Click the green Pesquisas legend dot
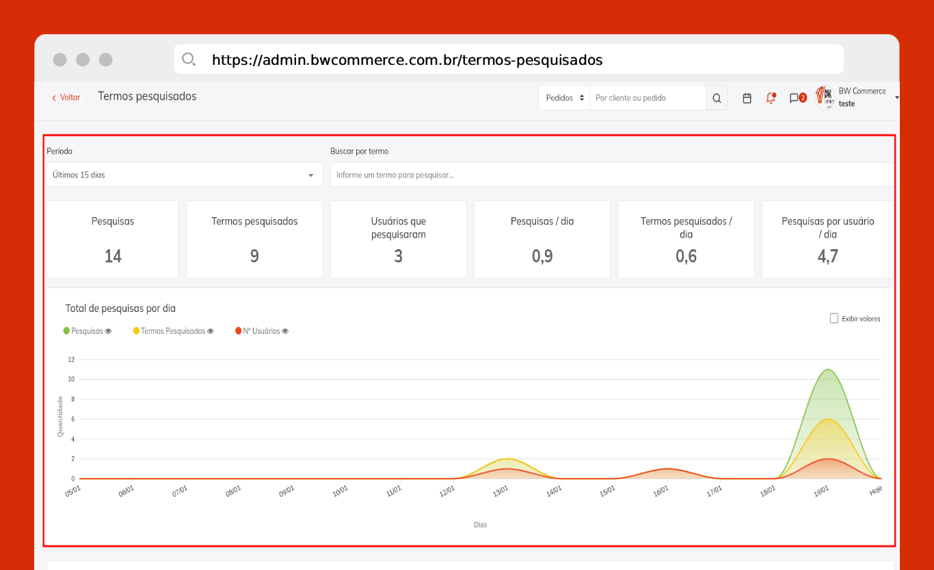This screenshot has width=934, height=570. click(x=66, y=331)
